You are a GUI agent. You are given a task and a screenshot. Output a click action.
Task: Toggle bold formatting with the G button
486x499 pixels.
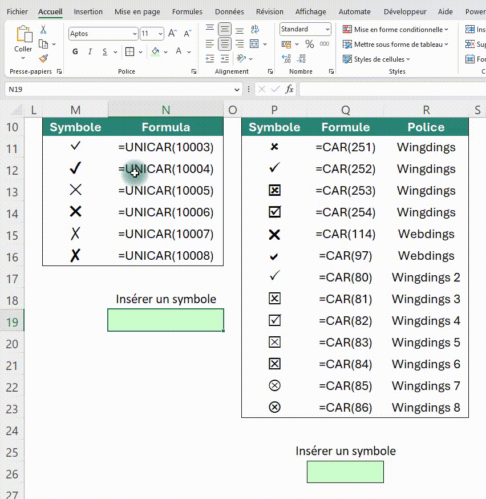(75, 51)
